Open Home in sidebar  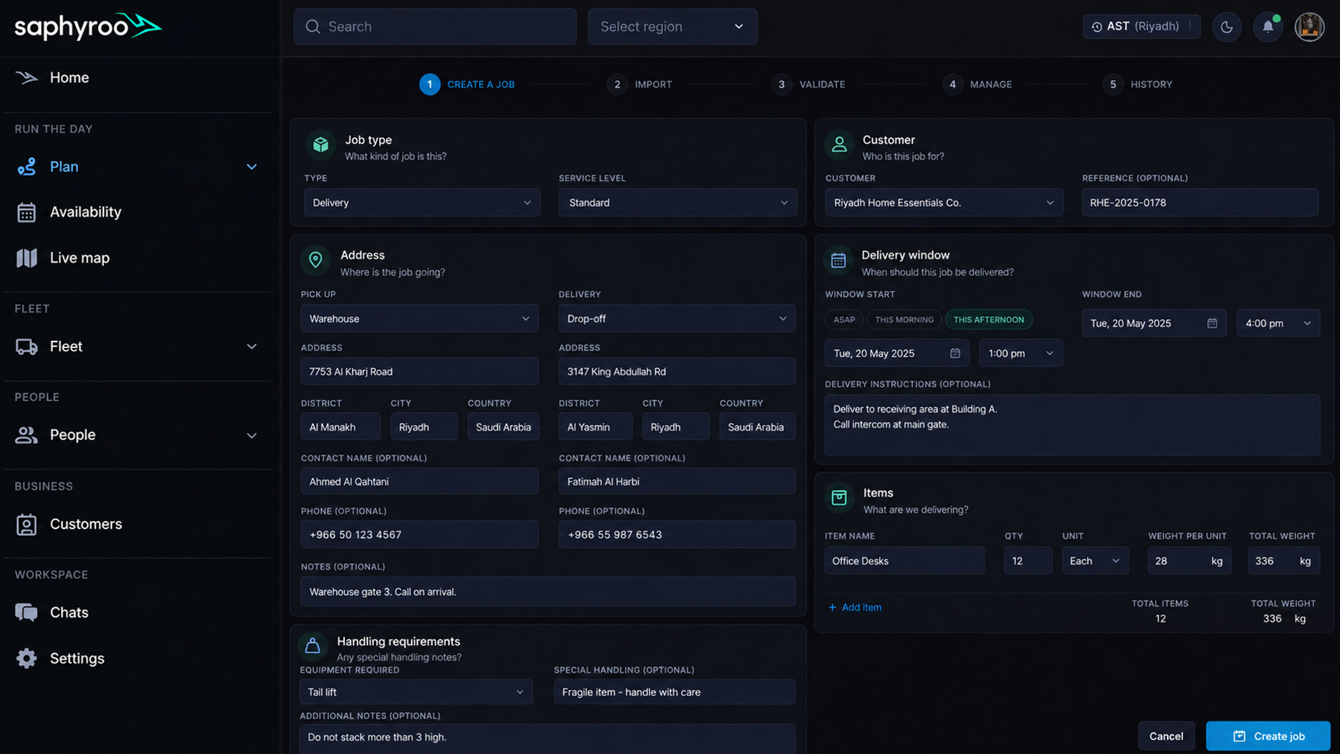point(69,77)
